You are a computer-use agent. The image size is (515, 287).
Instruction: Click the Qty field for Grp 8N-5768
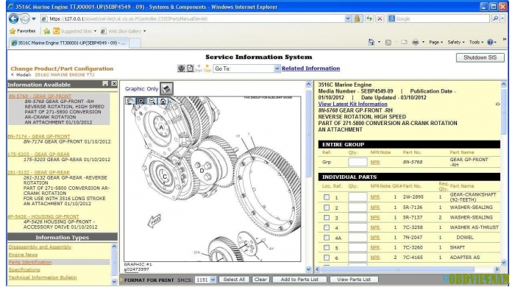coord(358,162)
